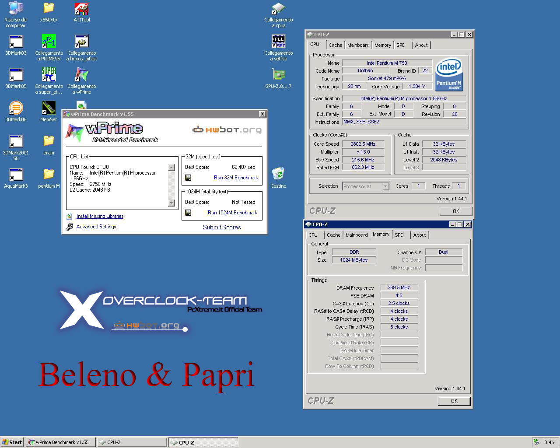Click CAS# Latency value 2.5 clocks
This screenshot has width=560, height=448.
399,303
